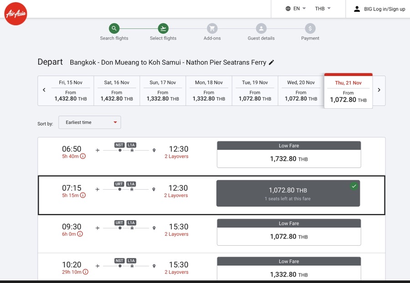This screenshot has width=410, height=283.
Task: Click the Select flights plane step icon
Action: [x=163, y=29]
